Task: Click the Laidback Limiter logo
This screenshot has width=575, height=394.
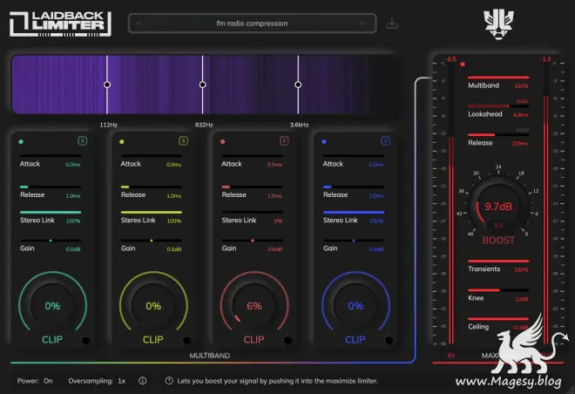Action: tap(60, 24)
